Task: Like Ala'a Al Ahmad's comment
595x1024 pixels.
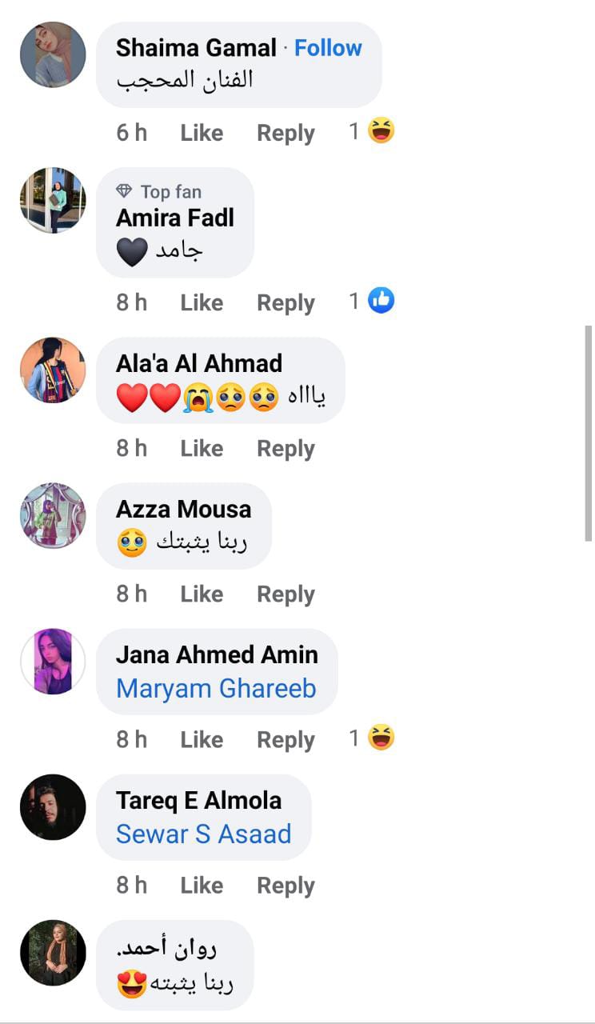Action: click(202, 449)
